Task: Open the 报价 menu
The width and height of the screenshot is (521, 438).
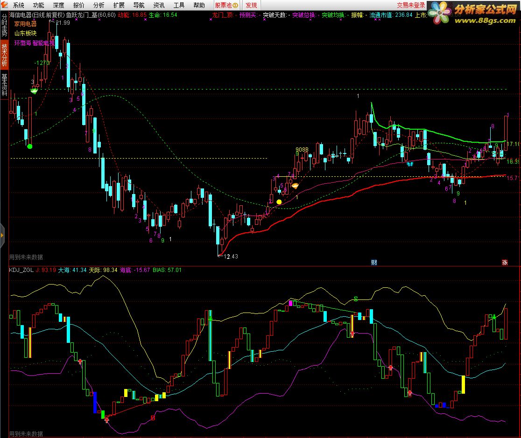Action: (79, 5)
